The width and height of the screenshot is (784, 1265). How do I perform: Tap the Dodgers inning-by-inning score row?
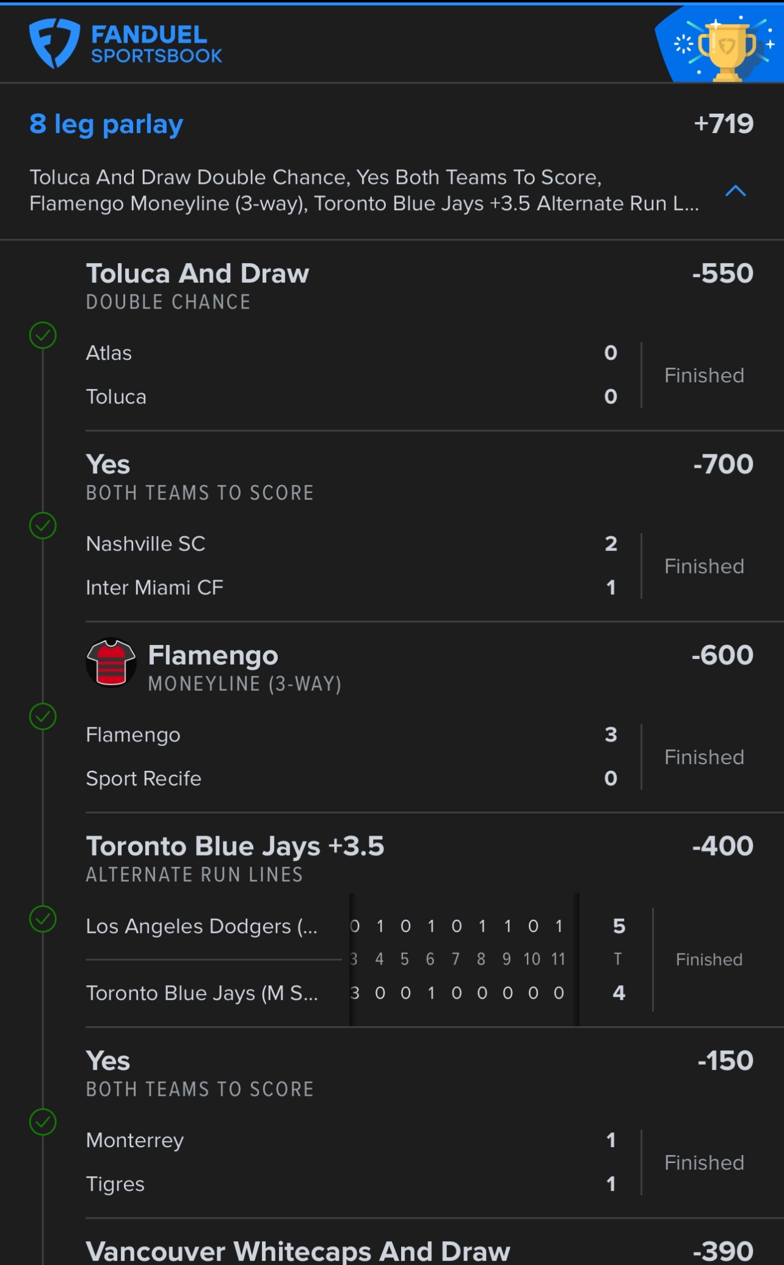(457, 927)
